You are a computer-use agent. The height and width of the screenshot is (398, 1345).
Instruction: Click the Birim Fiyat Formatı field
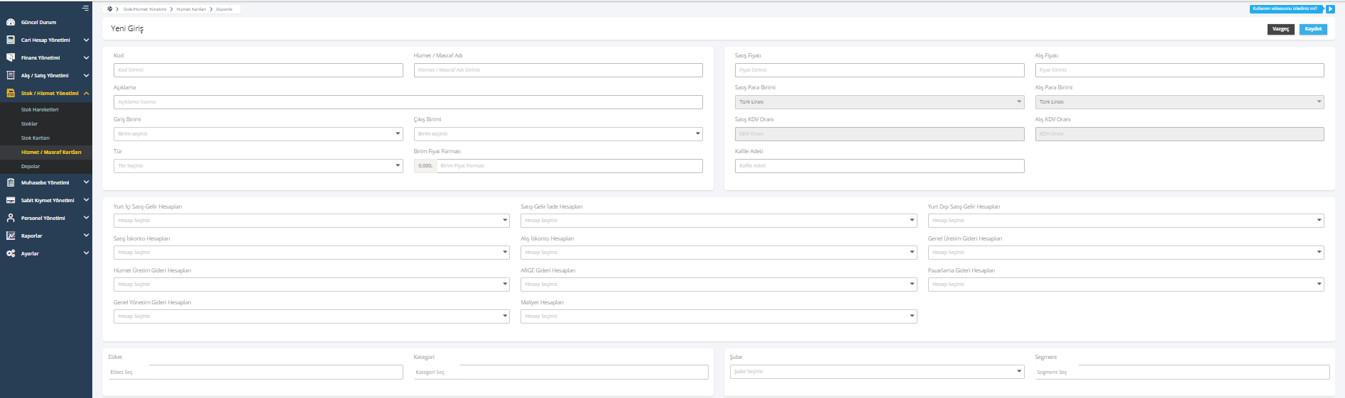(x=570, y=165)
